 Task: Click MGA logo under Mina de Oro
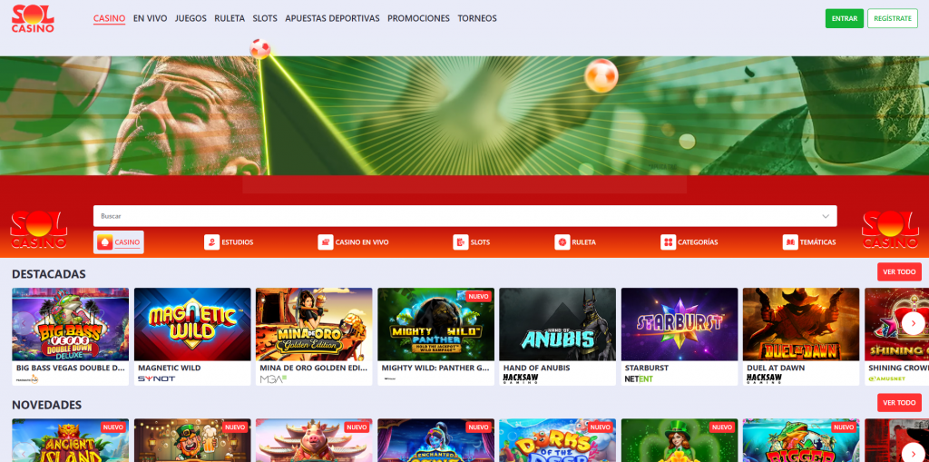click(273, 378)
